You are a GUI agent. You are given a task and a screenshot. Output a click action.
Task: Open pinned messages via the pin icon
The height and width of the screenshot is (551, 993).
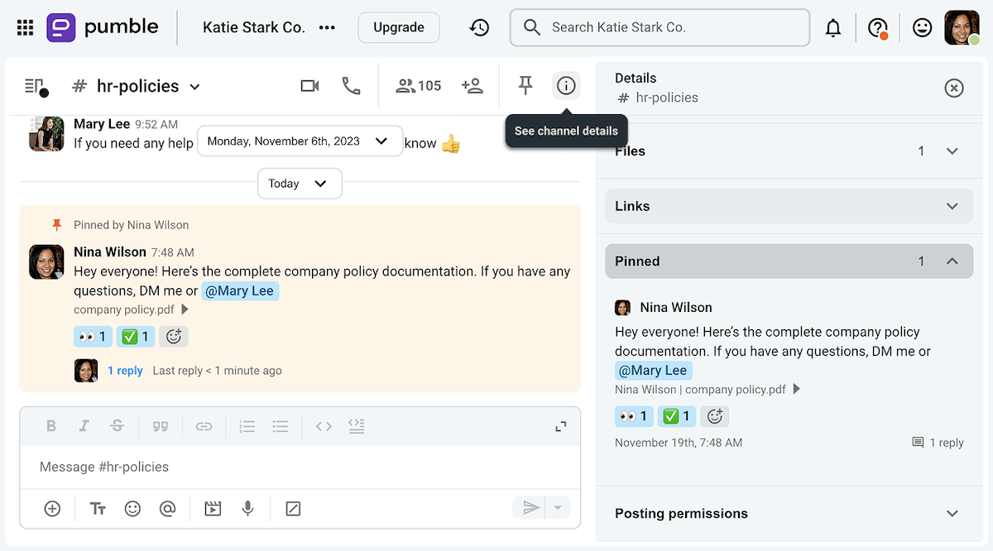525,85
